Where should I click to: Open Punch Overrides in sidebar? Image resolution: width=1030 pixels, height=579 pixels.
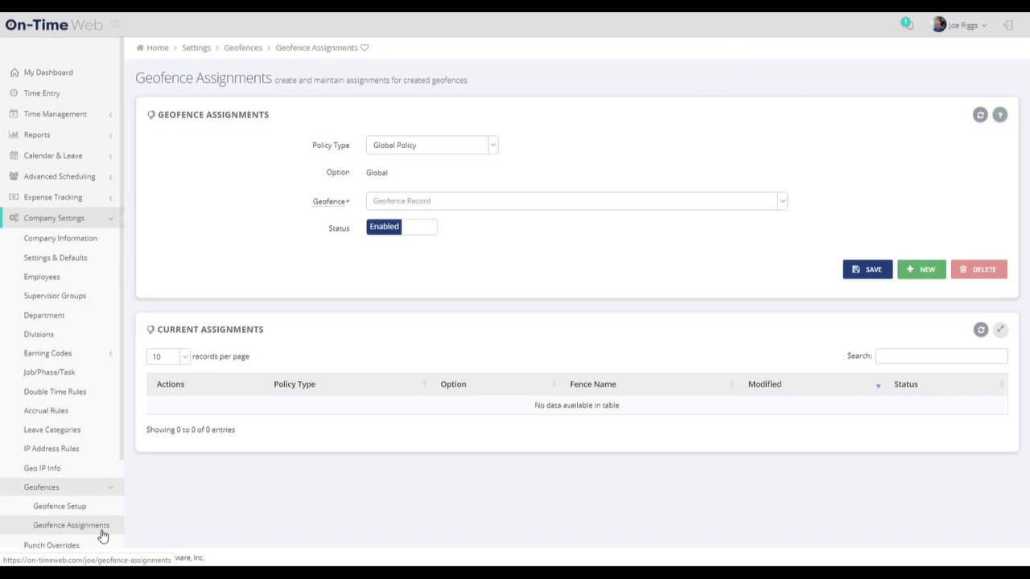pyautogui.click(x=51, y=545)
